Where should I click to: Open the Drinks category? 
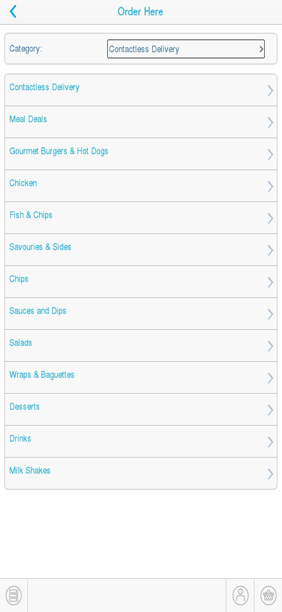point(20,438)
